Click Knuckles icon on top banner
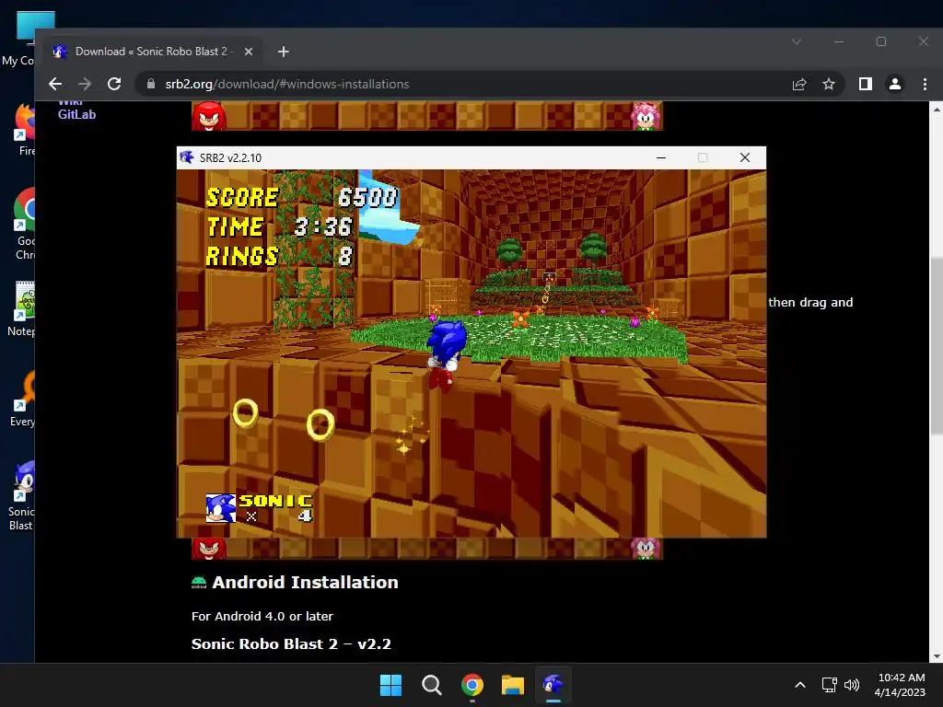 [x=209, y=116]
